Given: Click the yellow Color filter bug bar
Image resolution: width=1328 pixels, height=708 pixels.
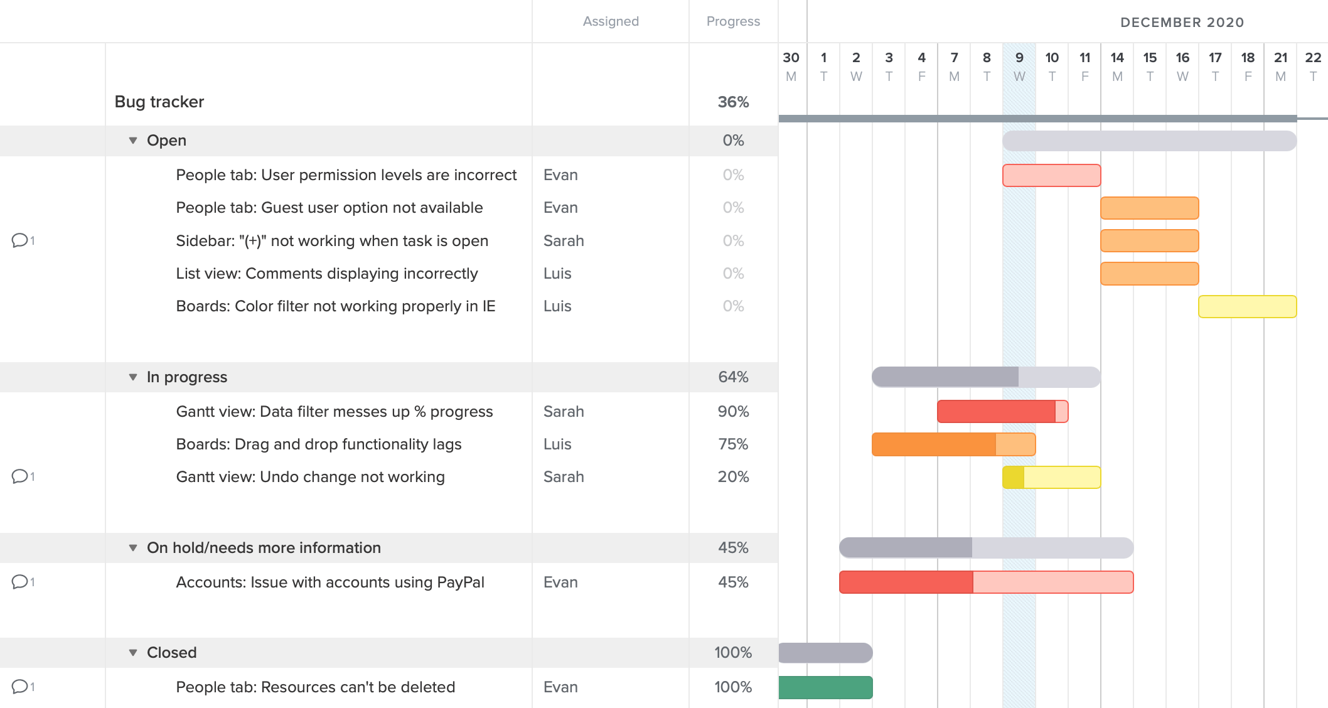Looking at the screenshot, I should click(x=1248, y=306).
